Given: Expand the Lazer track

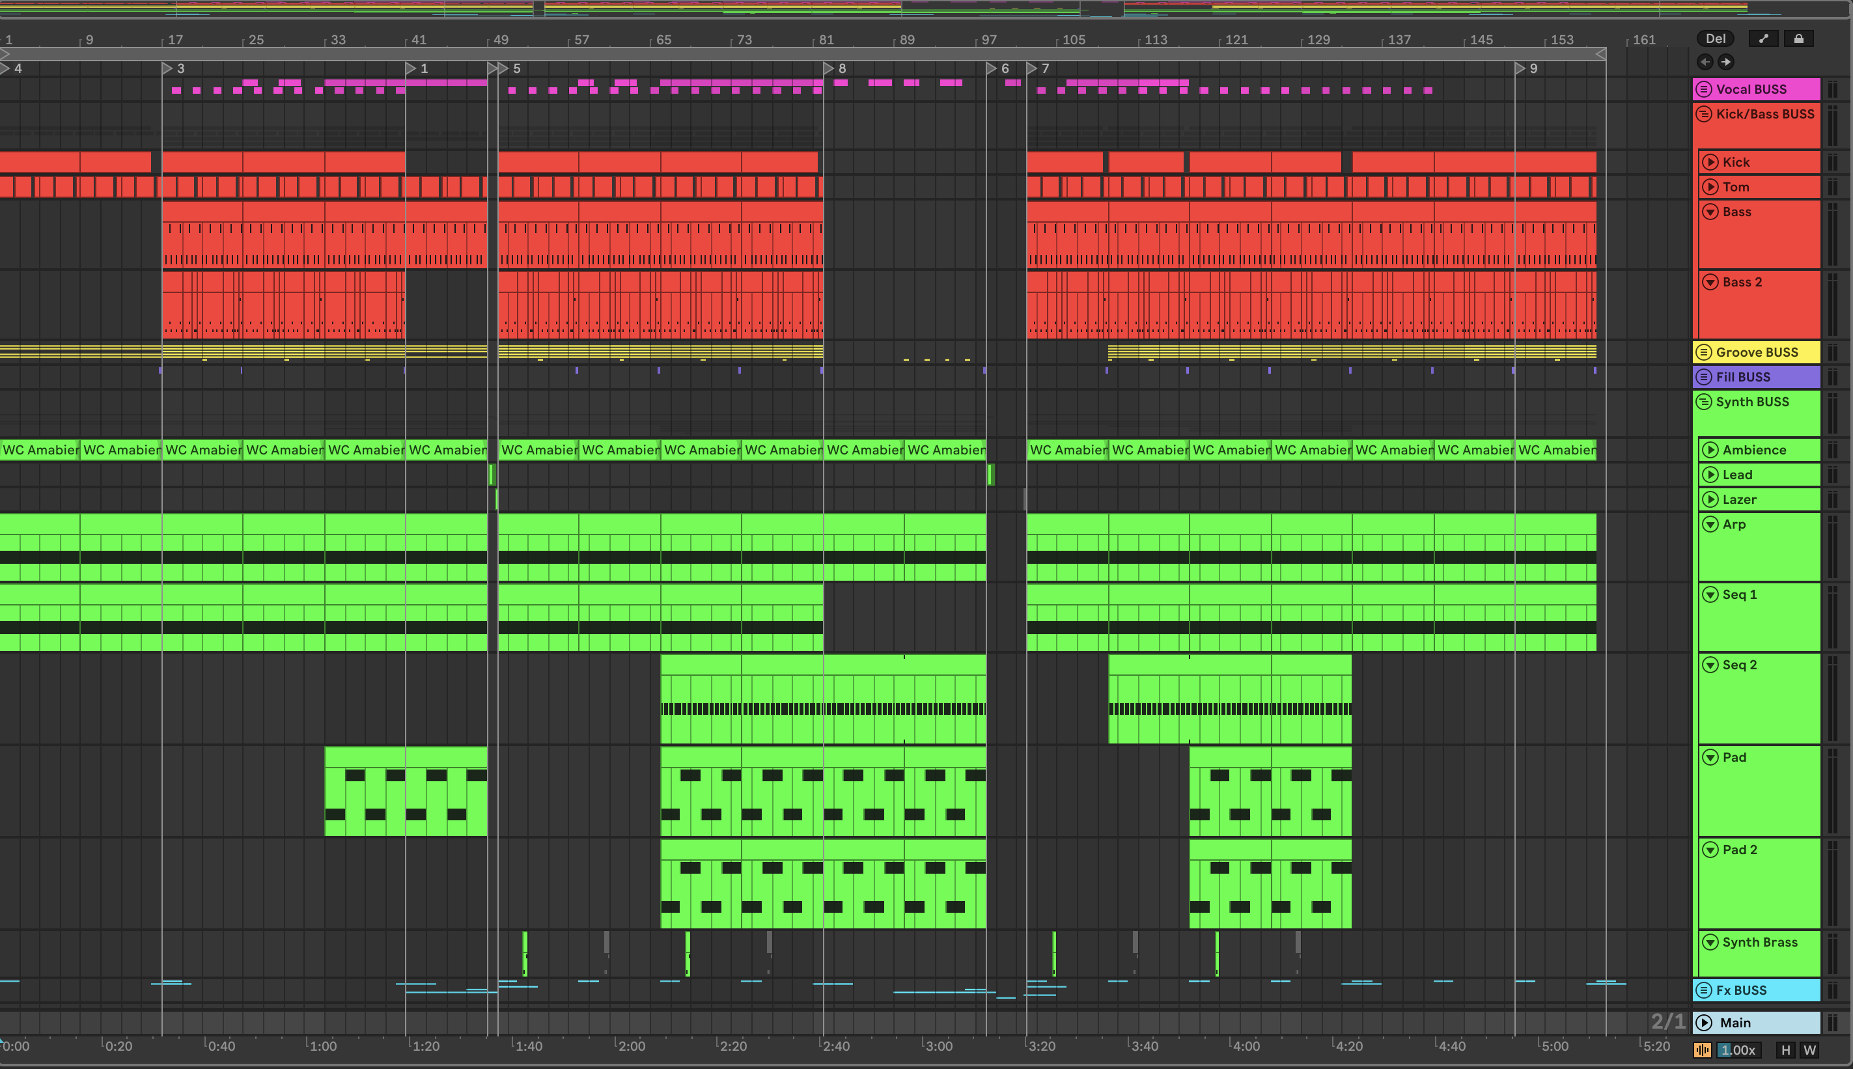Looking at the screenshot, I should (1710, 499).
